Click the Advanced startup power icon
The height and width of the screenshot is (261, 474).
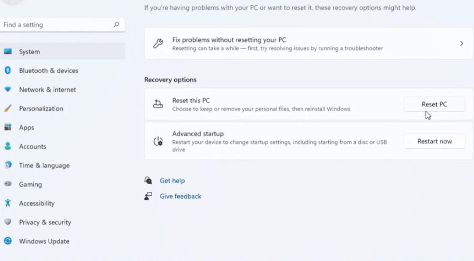pyautogui.click(x=158, y=141)
